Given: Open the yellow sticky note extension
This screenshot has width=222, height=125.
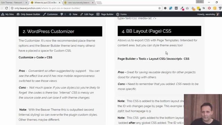Looking at the screenshot, I should (199, 8).
